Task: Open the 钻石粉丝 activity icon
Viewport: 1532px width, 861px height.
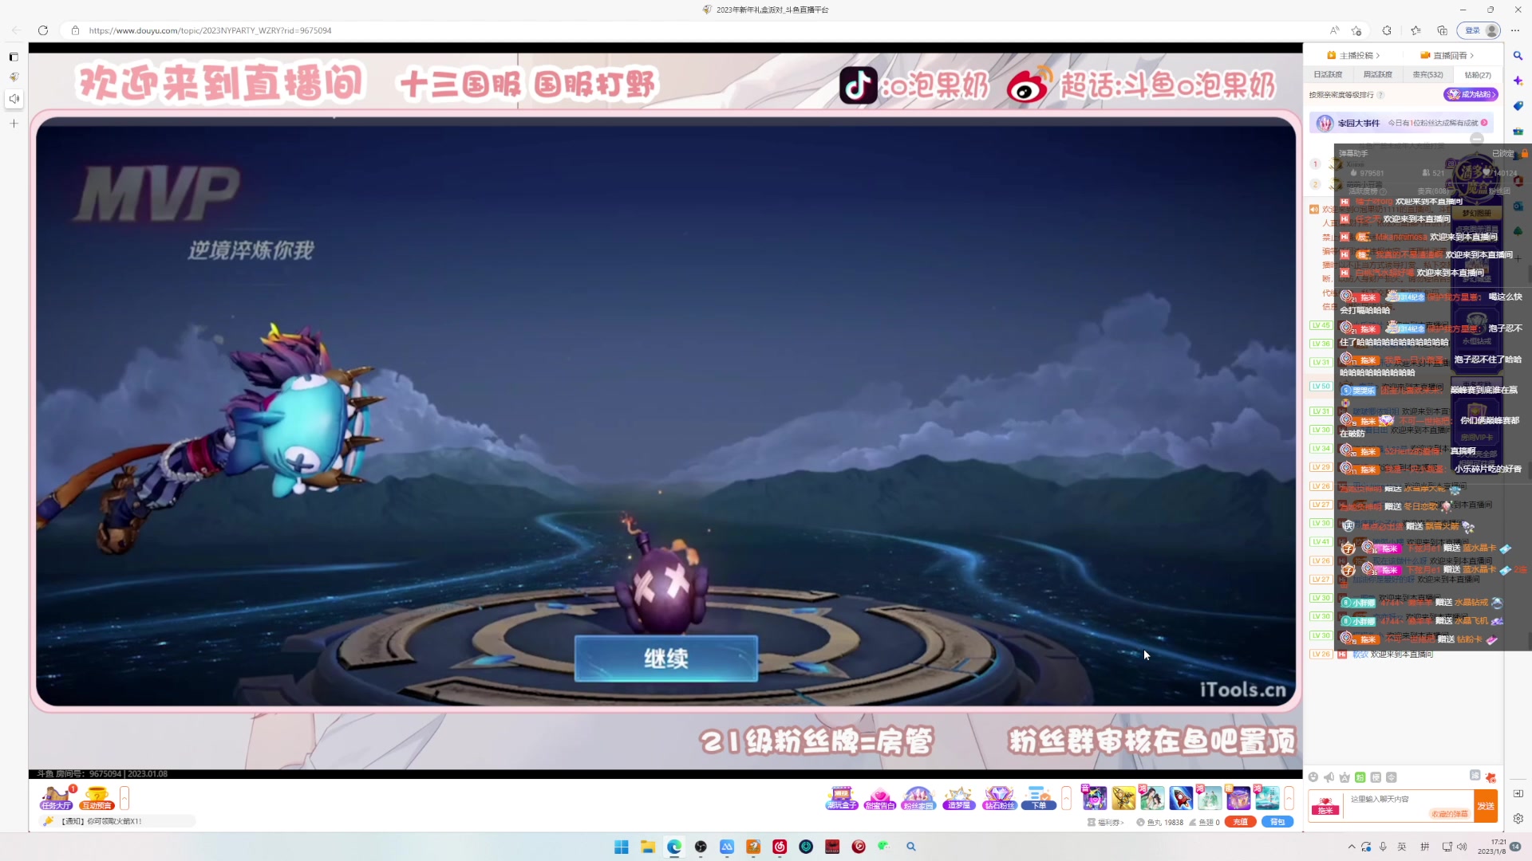Action: [x=999, y=797]
